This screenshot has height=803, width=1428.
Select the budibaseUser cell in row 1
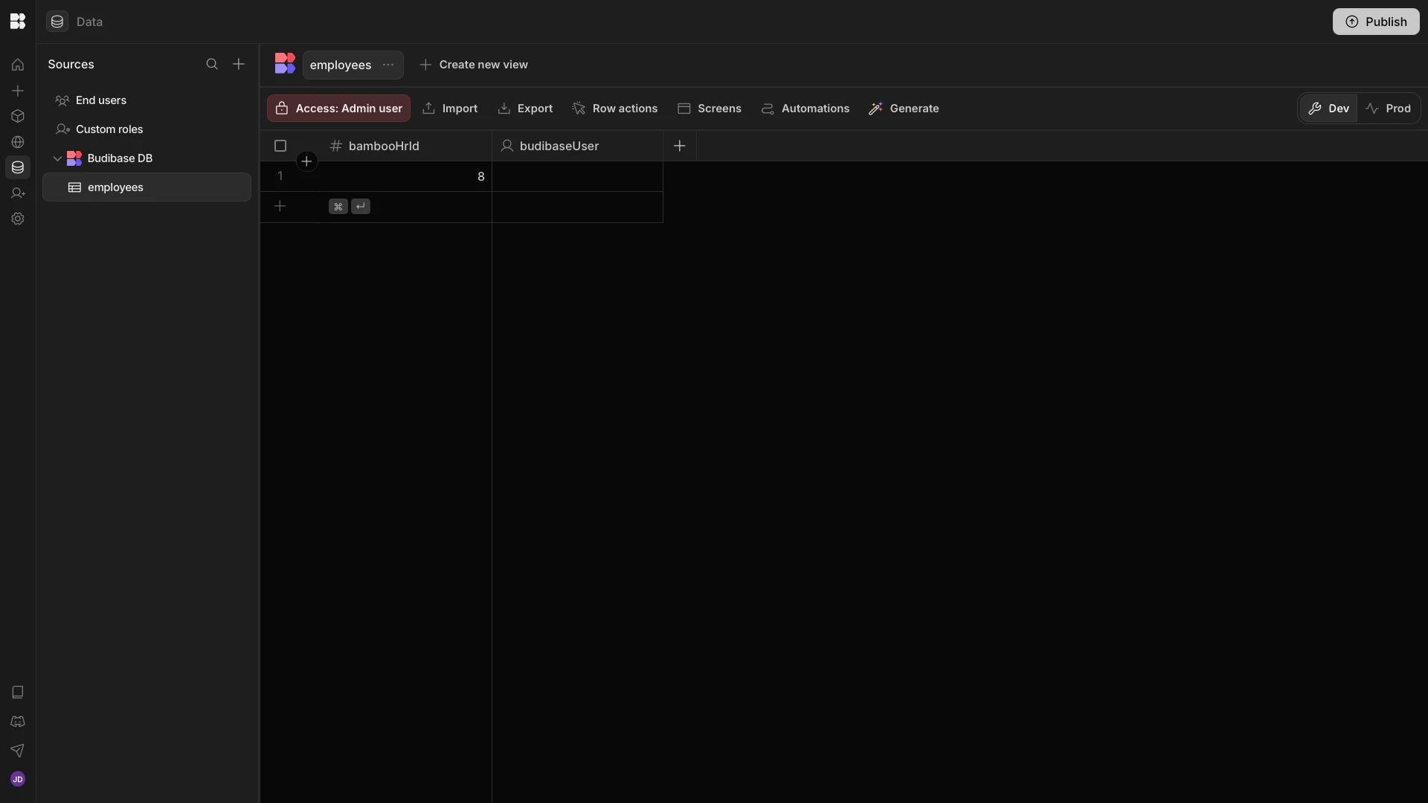[x=577, y=177]
